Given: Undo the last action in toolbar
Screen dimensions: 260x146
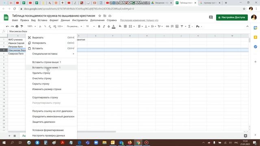Looking at the screenshot, I should pyautogui.click(x=7, y=26).
